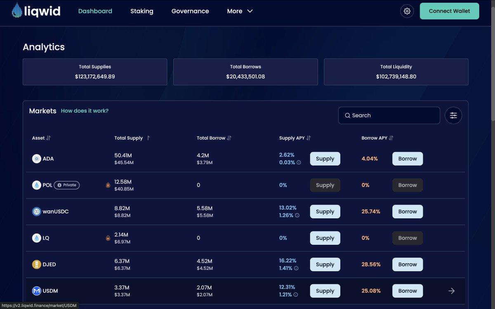
Task: Click wanUSDC borrow APY 25.74%
Action: tap(371, 211)
